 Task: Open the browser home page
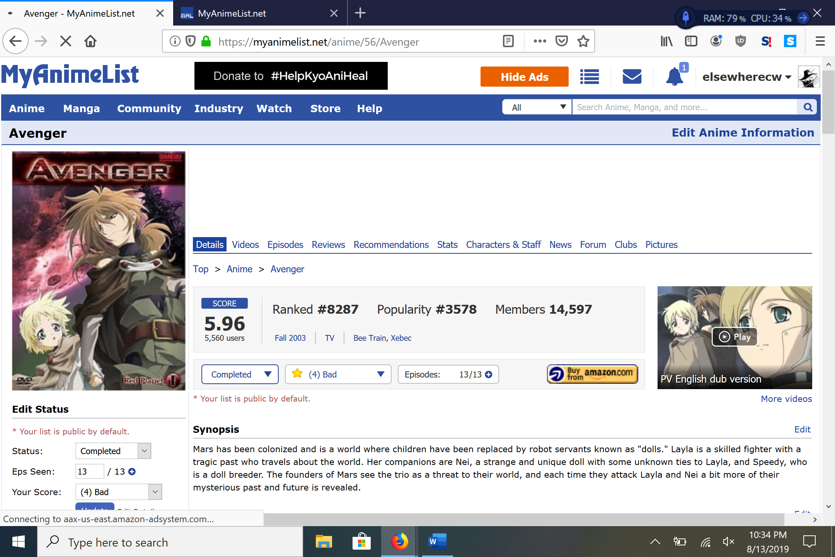(90, 41)
